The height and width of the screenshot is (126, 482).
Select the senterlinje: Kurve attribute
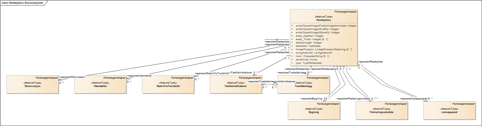click(306, 60)
